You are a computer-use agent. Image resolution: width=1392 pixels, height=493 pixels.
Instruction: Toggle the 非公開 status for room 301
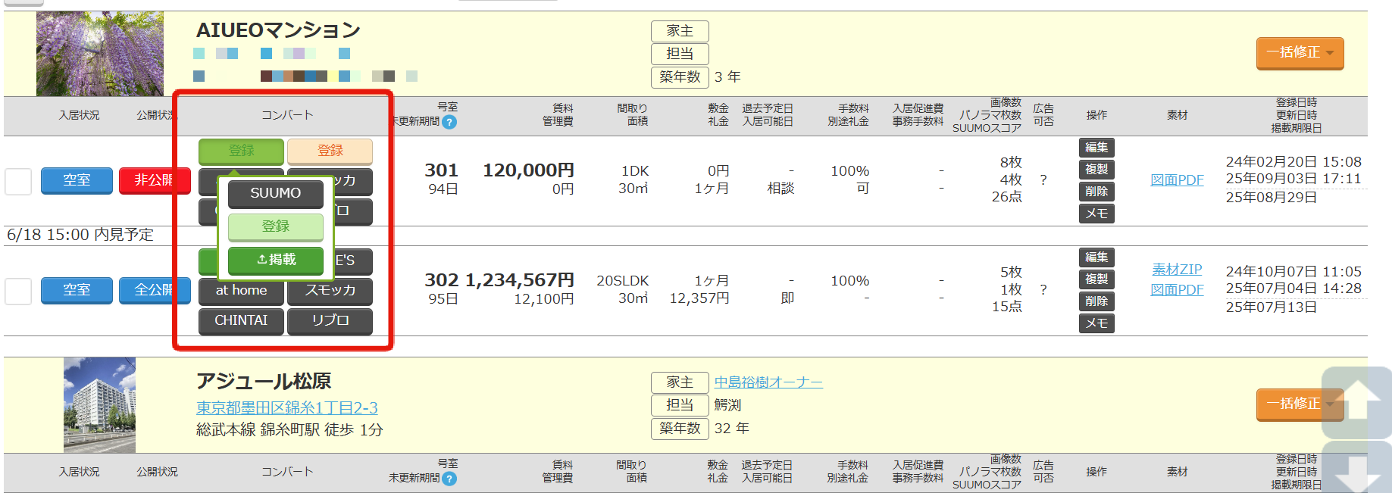pos(154,180)
